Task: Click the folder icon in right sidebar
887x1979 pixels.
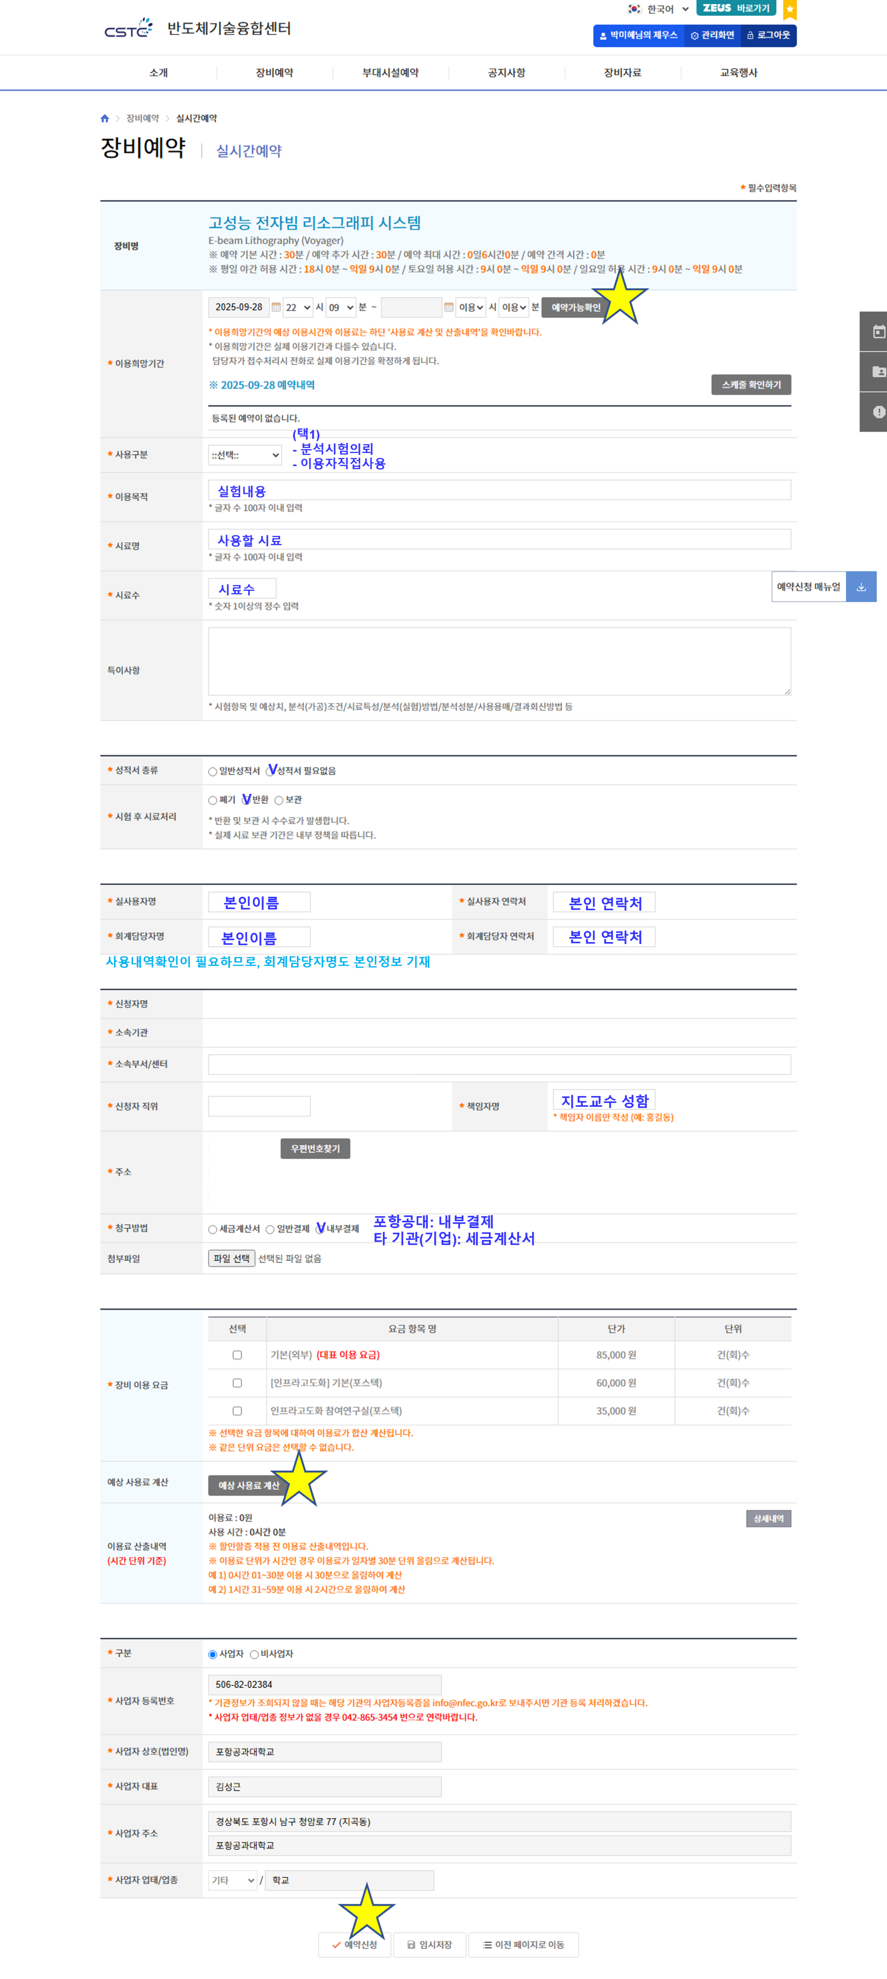Action: pyautogui.click(x=879, y=372)
